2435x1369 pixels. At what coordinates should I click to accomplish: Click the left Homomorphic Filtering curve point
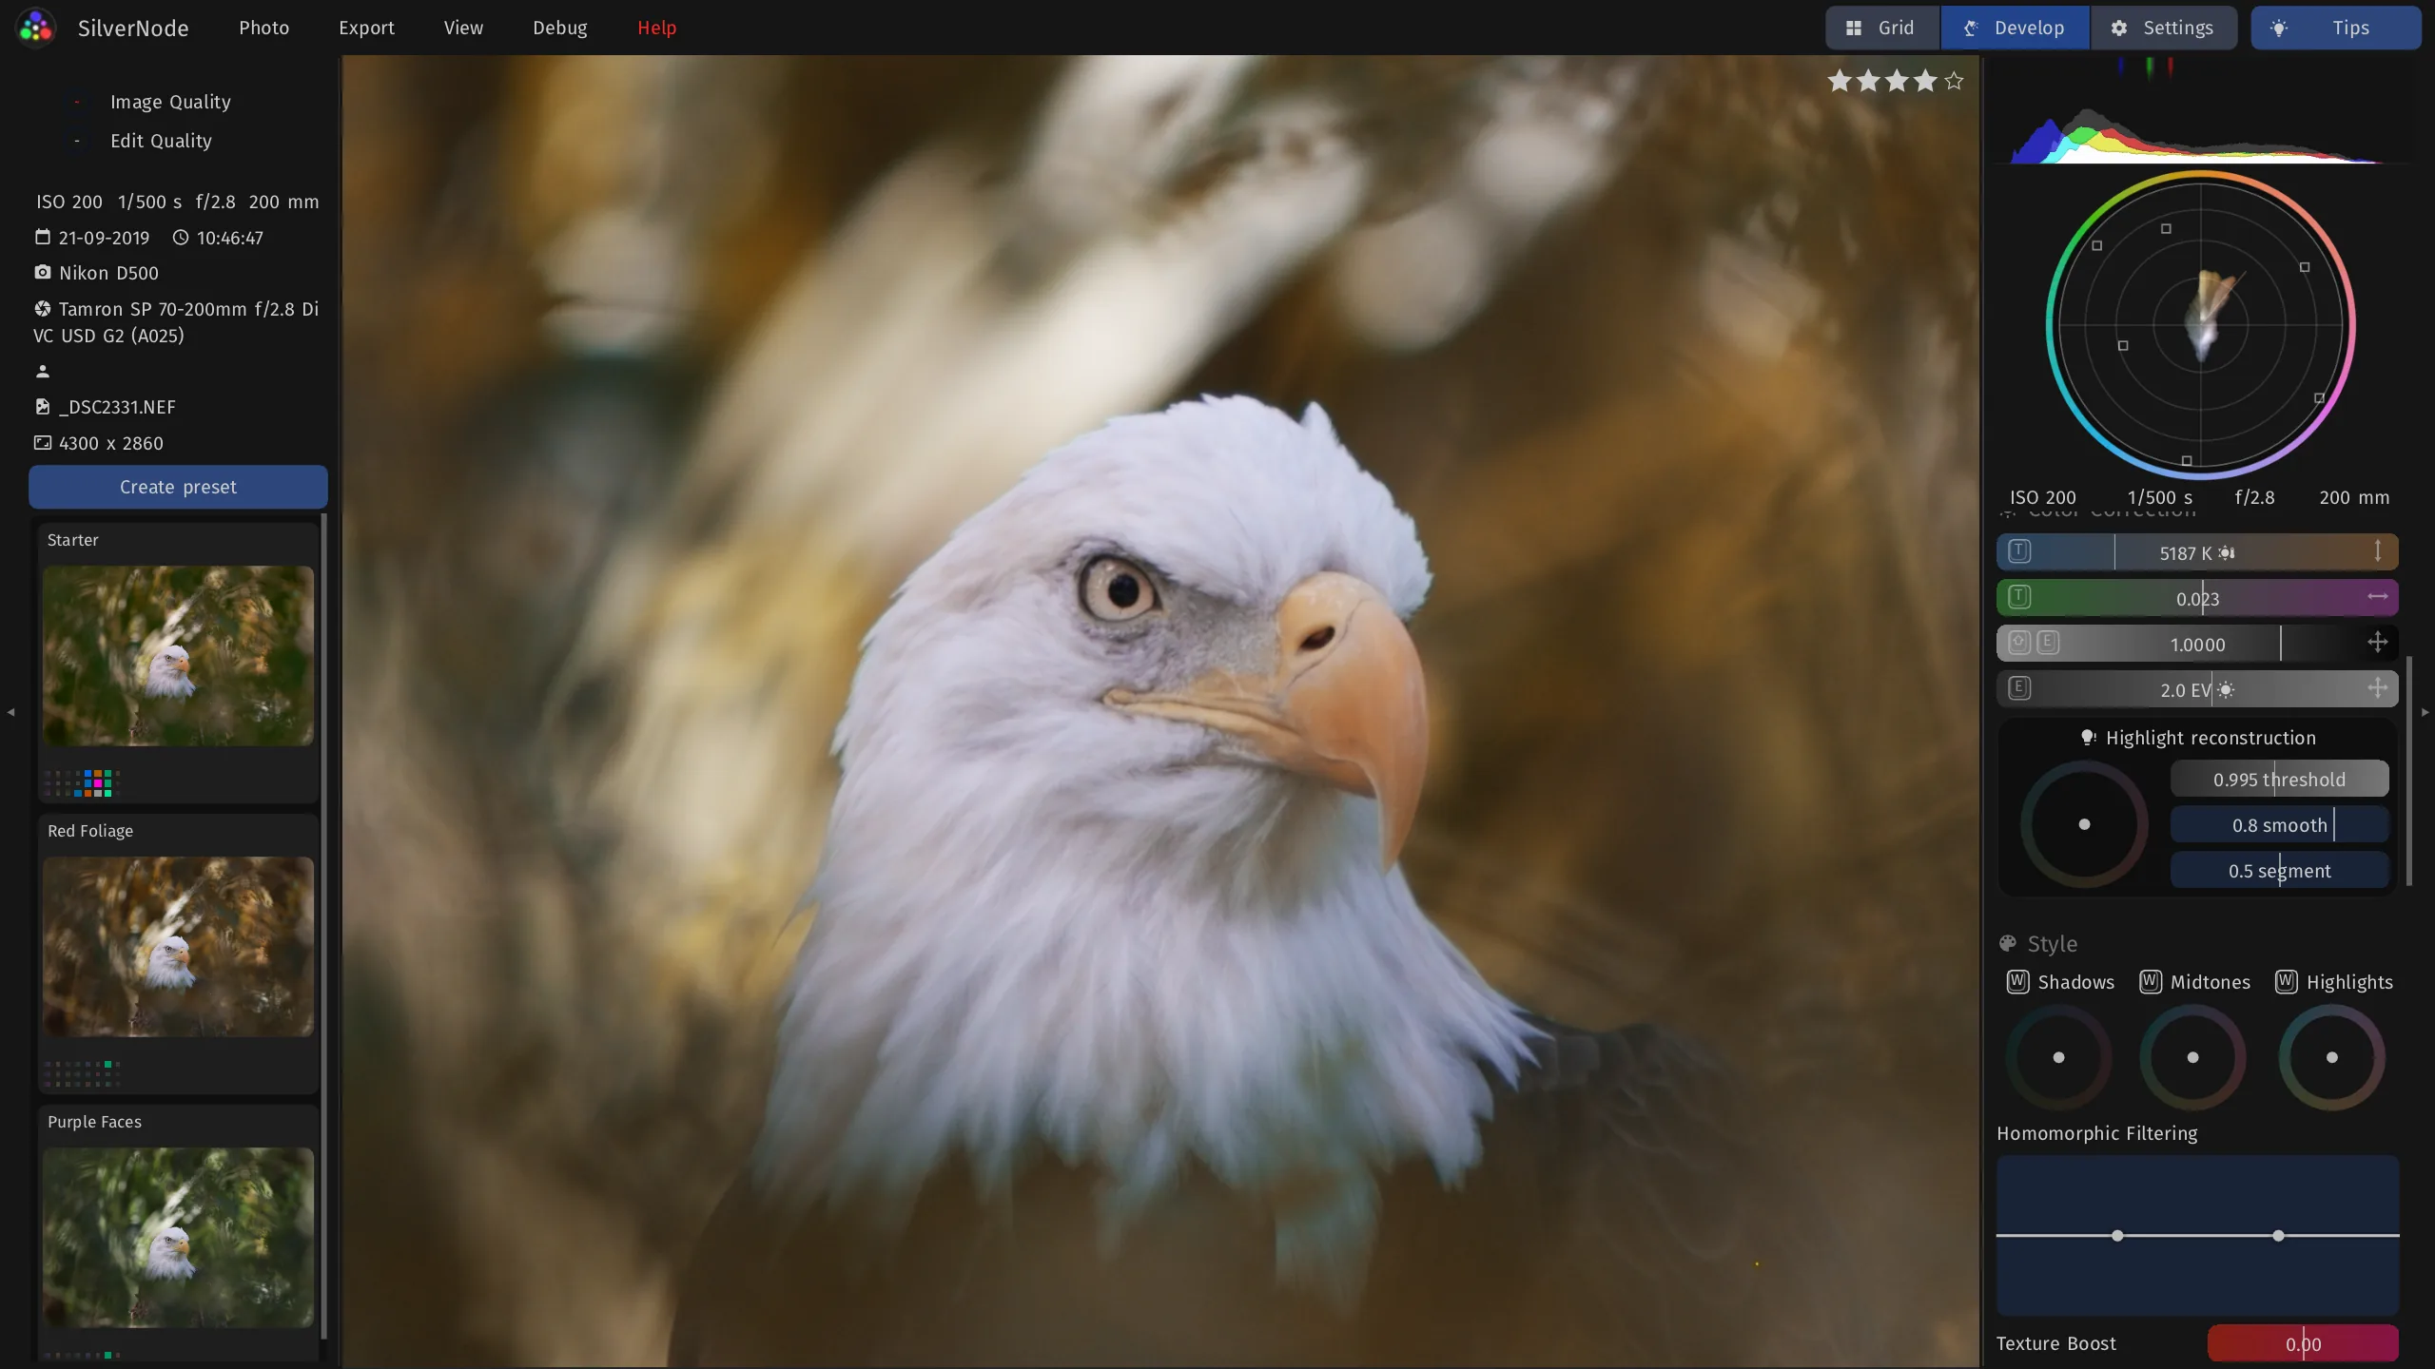2117,1236
